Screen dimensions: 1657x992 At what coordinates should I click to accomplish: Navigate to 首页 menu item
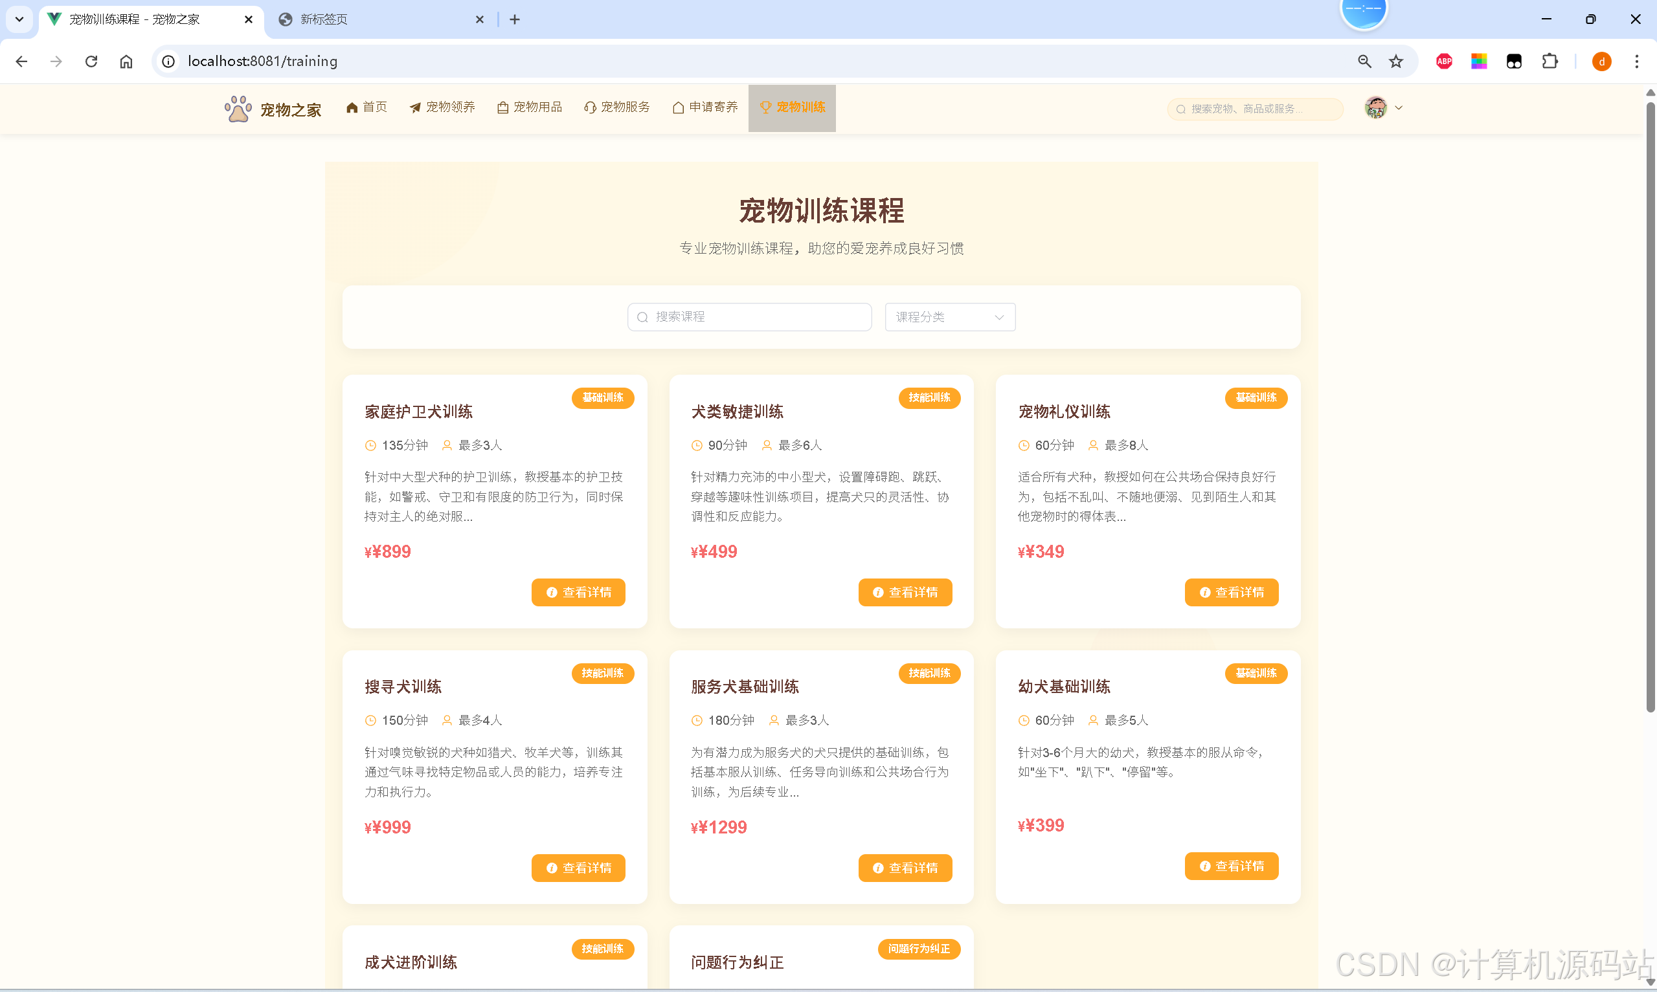pos(366,107)
